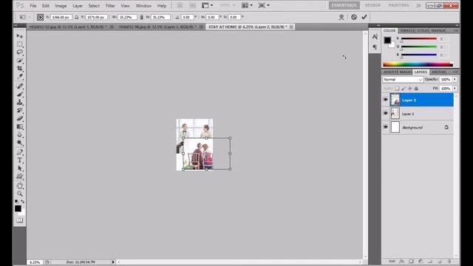The image size is (473, 266).
Task: Select the Zoom tool in toolbox
Action: coord(20,194)
